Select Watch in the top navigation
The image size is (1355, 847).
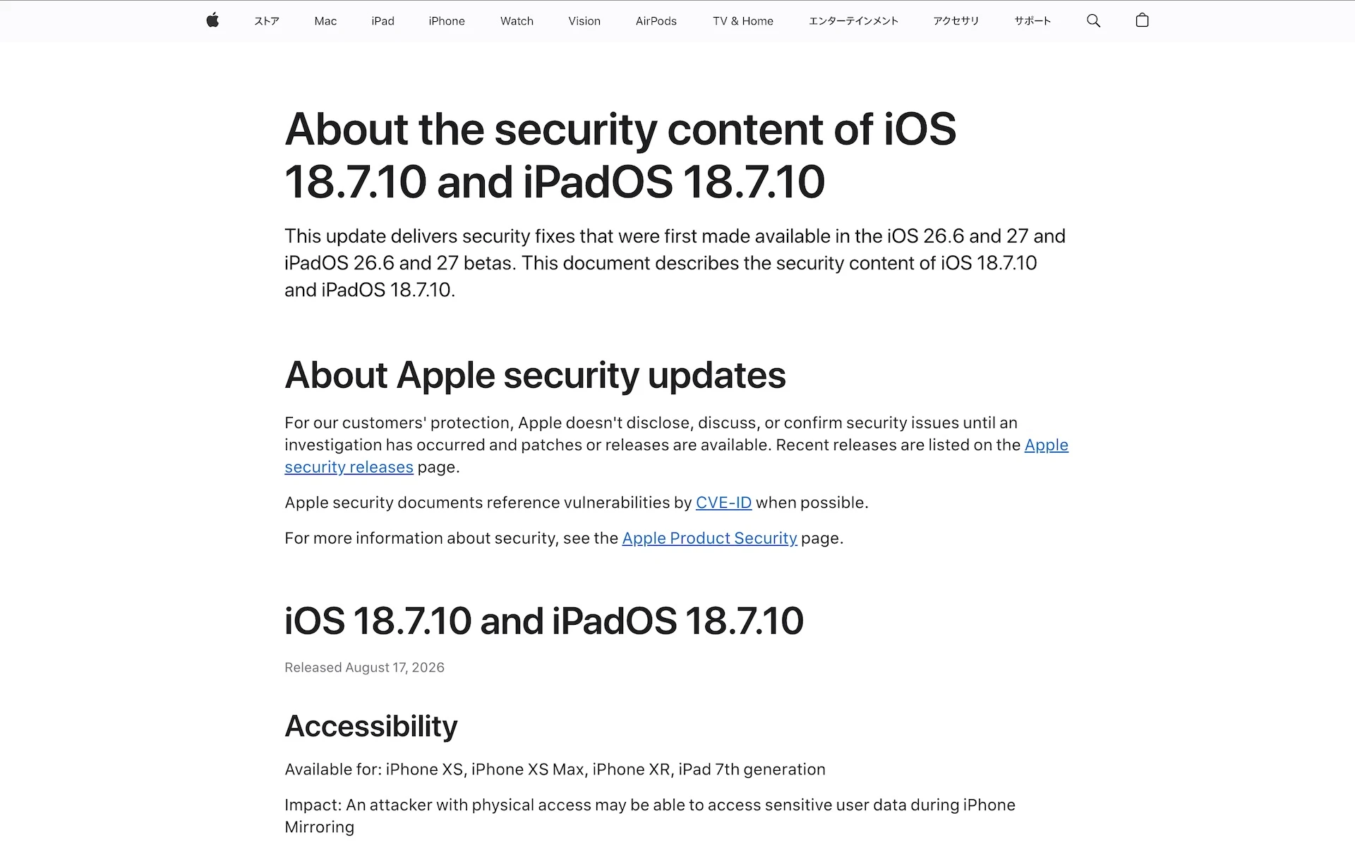[x=517, y=21]
